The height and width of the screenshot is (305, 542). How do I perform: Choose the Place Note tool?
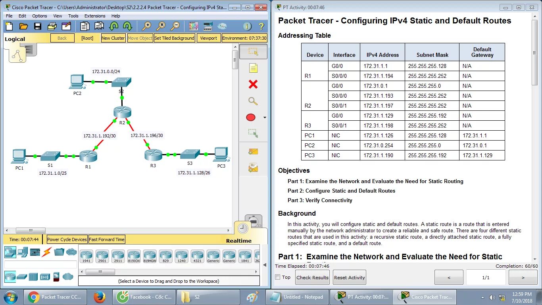point(253,68)
